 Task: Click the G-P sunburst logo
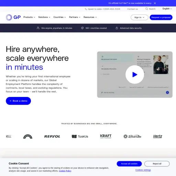(x=13, y=17)
